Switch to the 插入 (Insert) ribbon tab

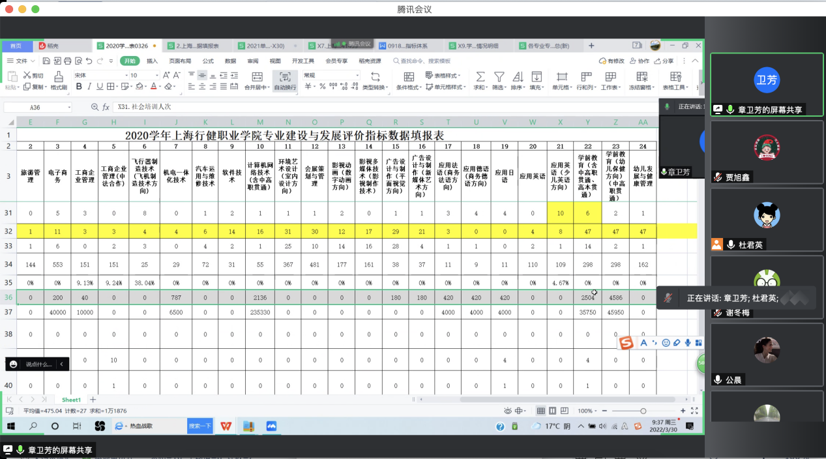(x=152, y=61)
